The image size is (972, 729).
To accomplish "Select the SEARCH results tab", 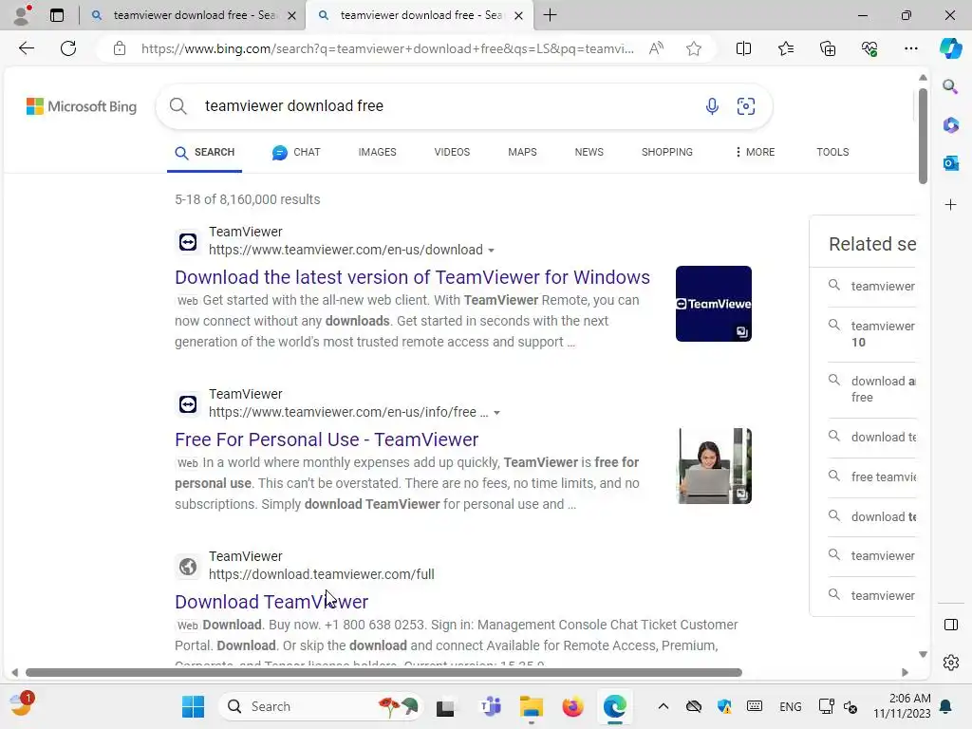I will [x=205, y=153].
